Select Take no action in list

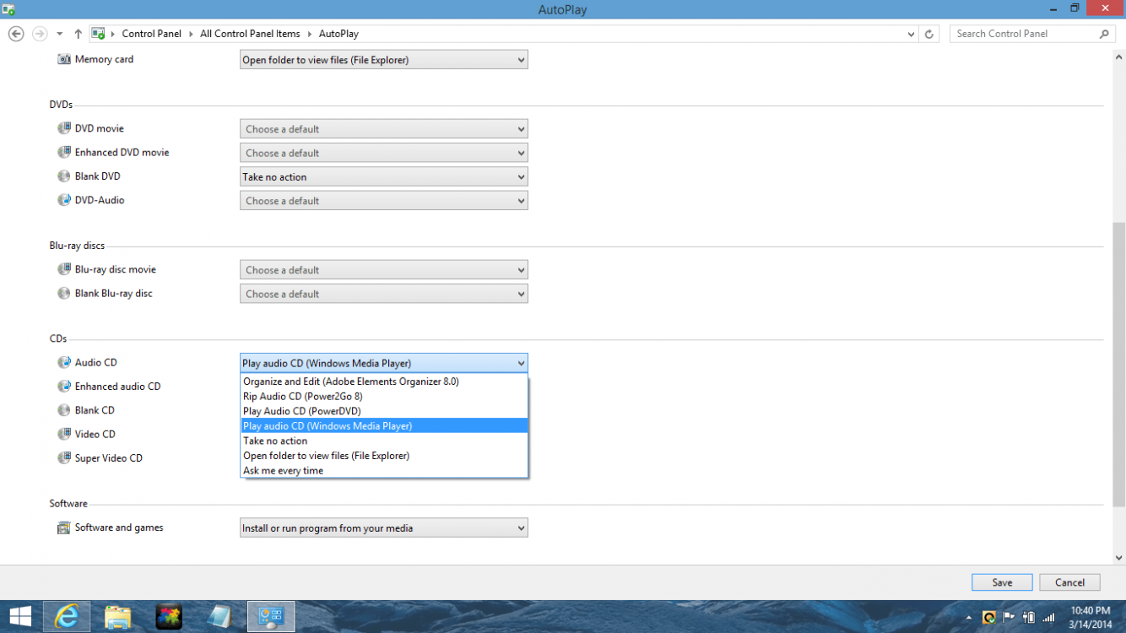click(x=275, y=441)
